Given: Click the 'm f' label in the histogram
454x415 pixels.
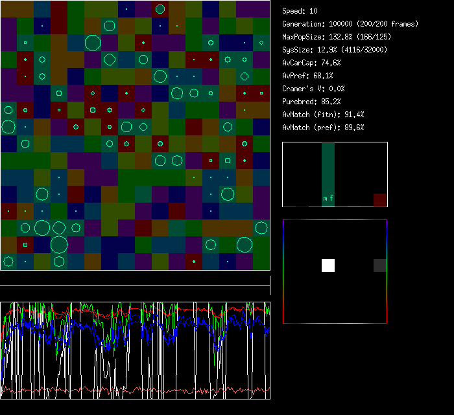Looking at the screenshot, I should click(328, 198).
